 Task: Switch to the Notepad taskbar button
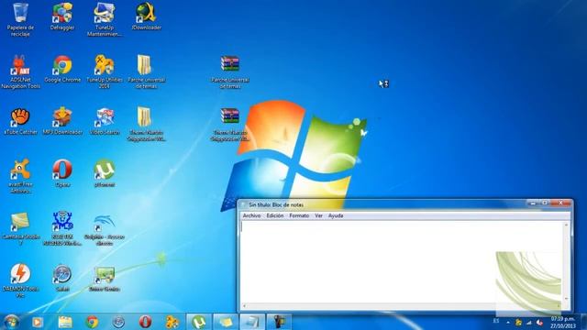click(252, 322)
